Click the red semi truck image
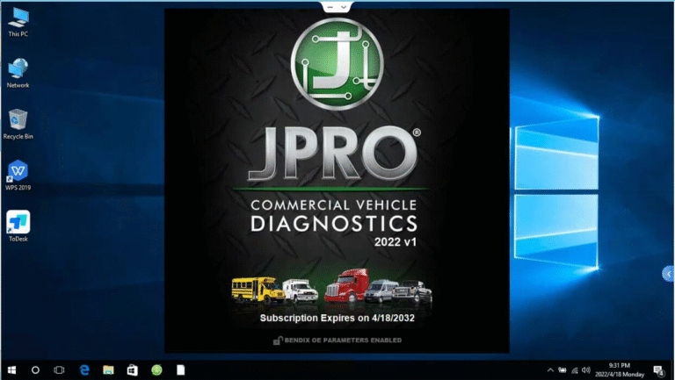The width and height of the screenshot is (675, 380). pos(346,285)
